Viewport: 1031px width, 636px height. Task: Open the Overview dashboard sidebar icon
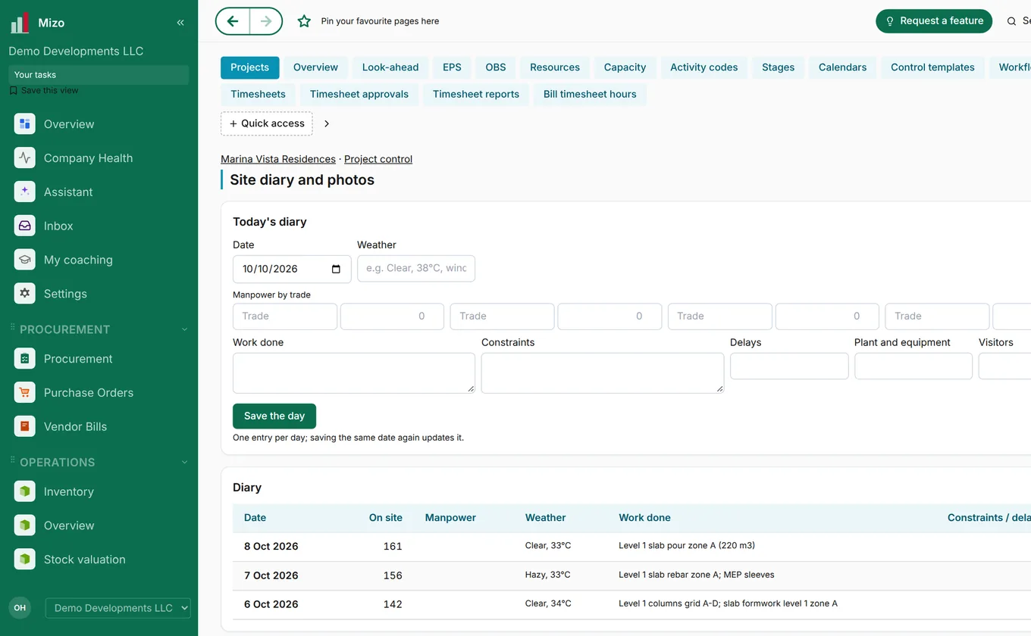[x=25, y=124]
